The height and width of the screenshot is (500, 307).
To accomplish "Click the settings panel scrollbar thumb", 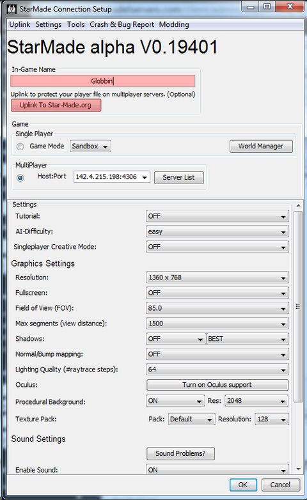I will pyautogui.click(x=298, y=306).
